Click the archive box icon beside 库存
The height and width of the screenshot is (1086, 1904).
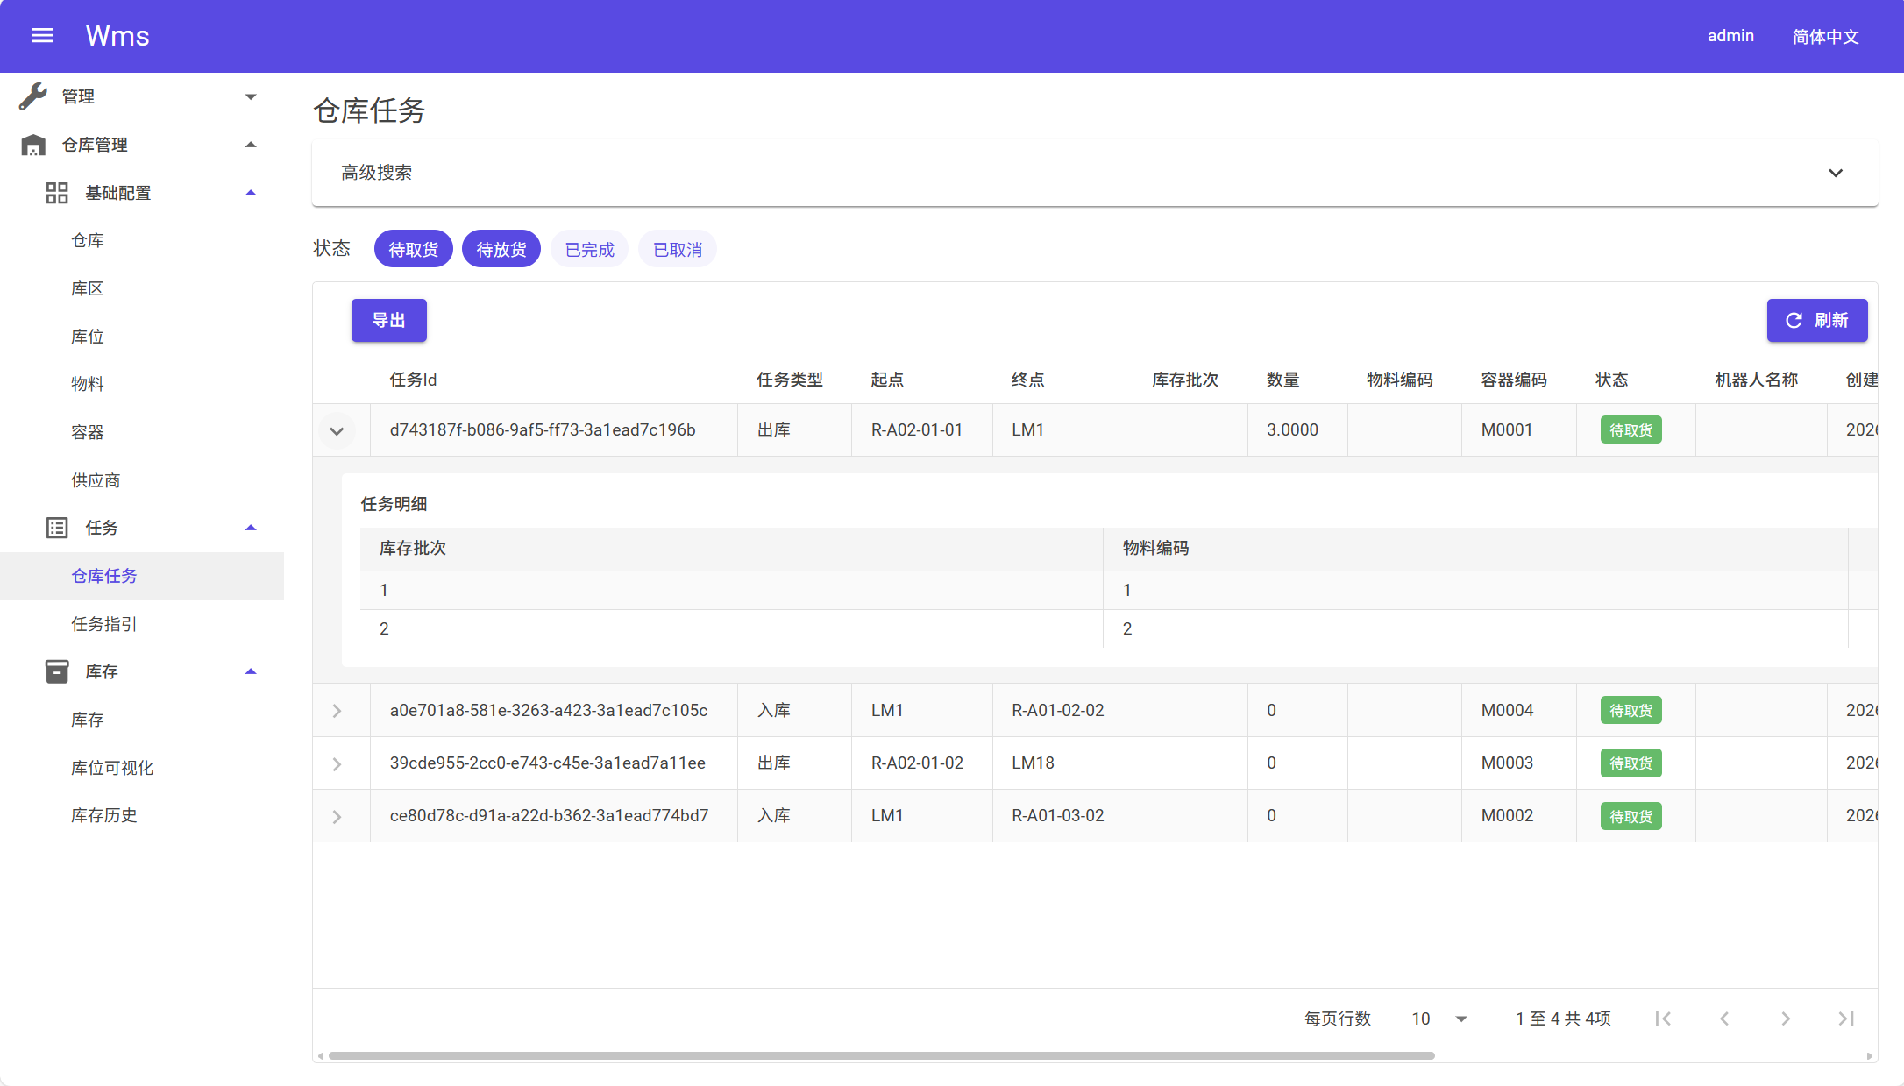coord(57,671)
